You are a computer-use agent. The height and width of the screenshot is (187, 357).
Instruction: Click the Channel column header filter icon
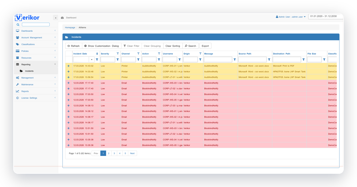pyautogui.click(x=138, y=54)
